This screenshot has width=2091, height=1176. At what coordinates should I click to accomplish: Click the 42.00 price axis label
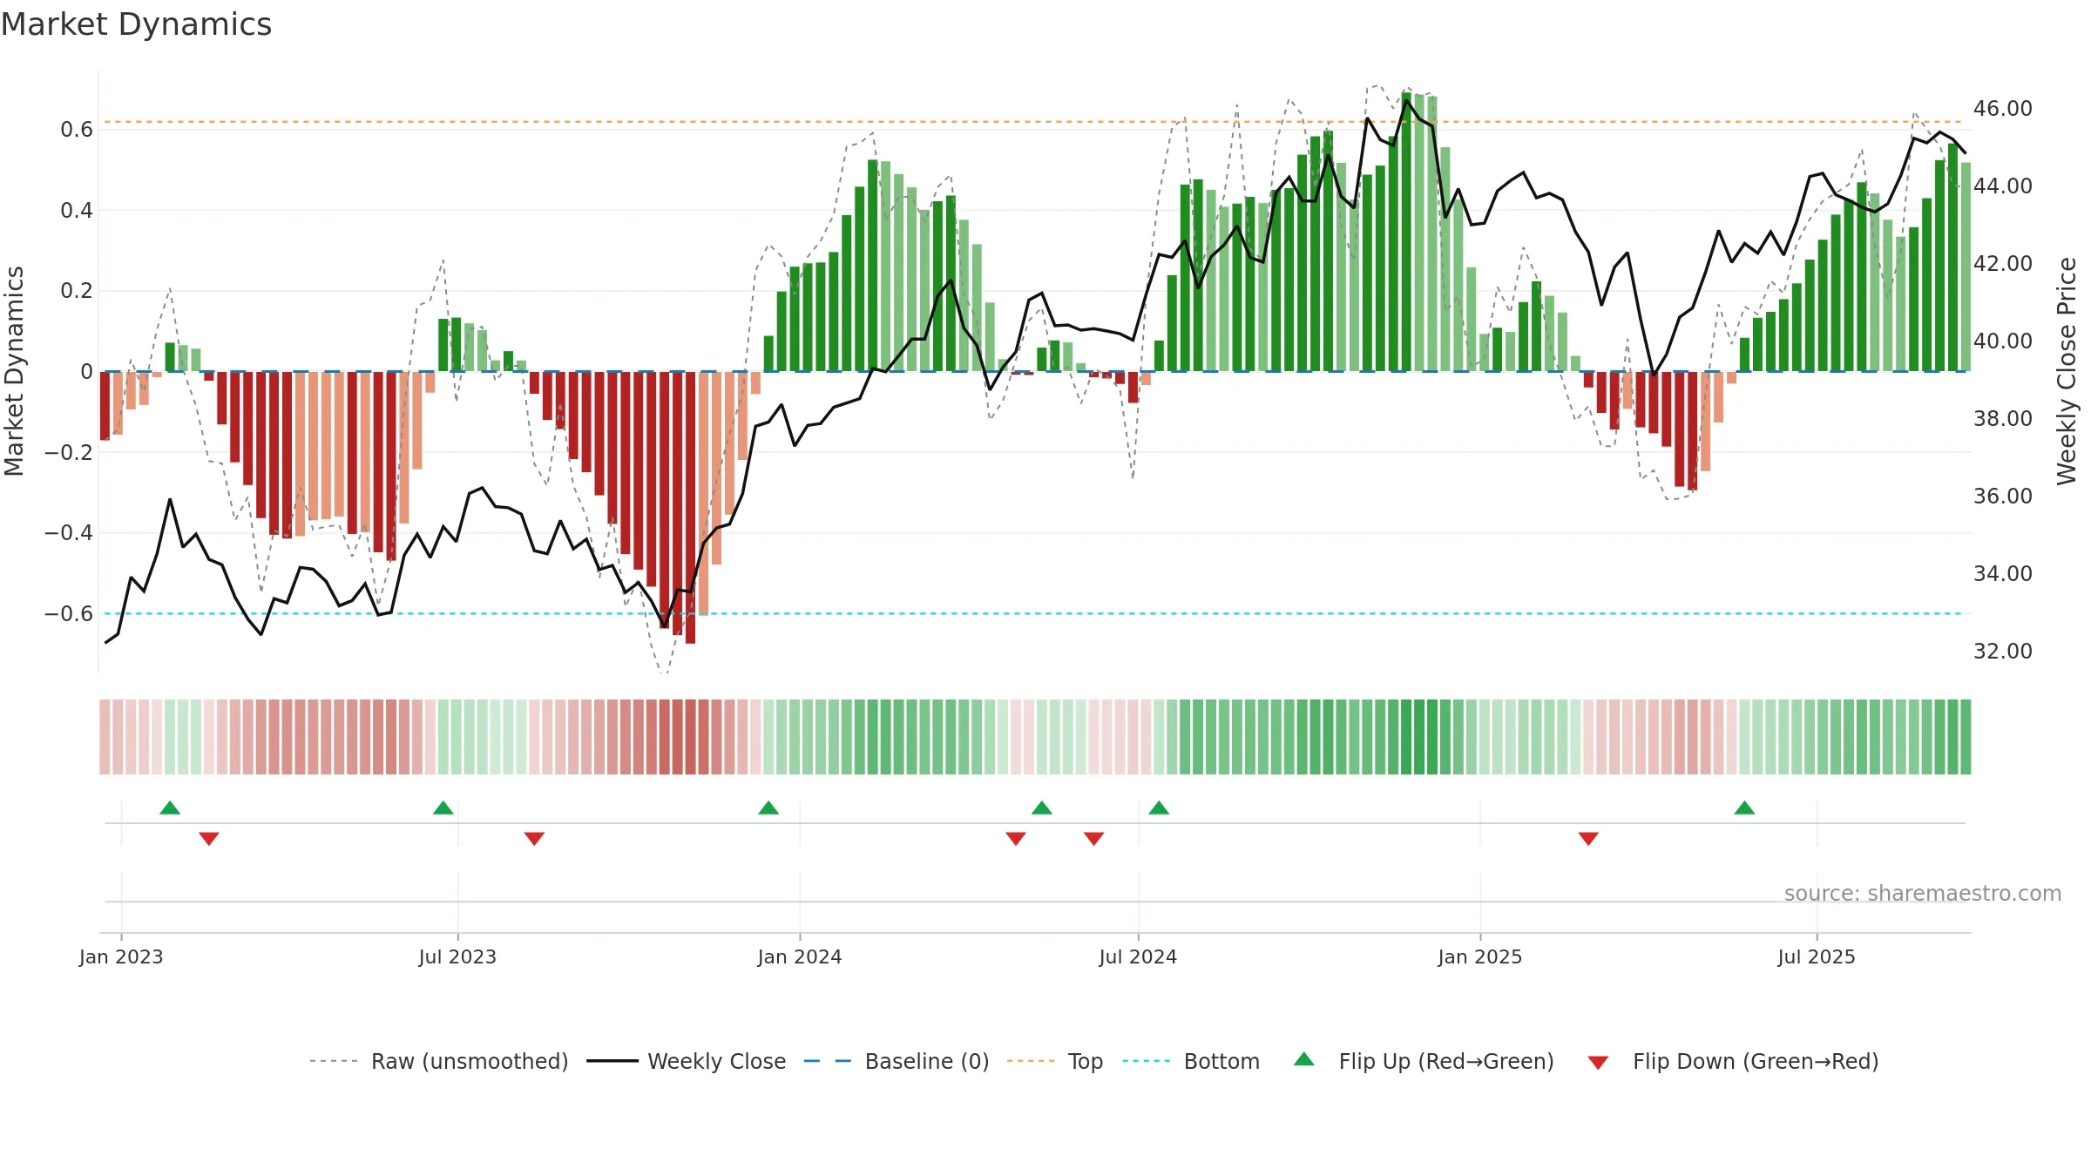[x=2003, y=263]
